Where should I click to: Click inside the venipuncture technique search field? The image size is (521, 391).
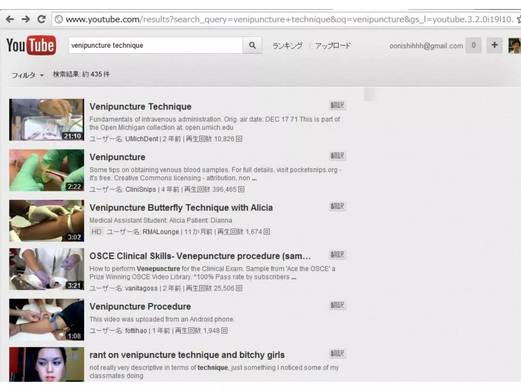click(155, 45)
